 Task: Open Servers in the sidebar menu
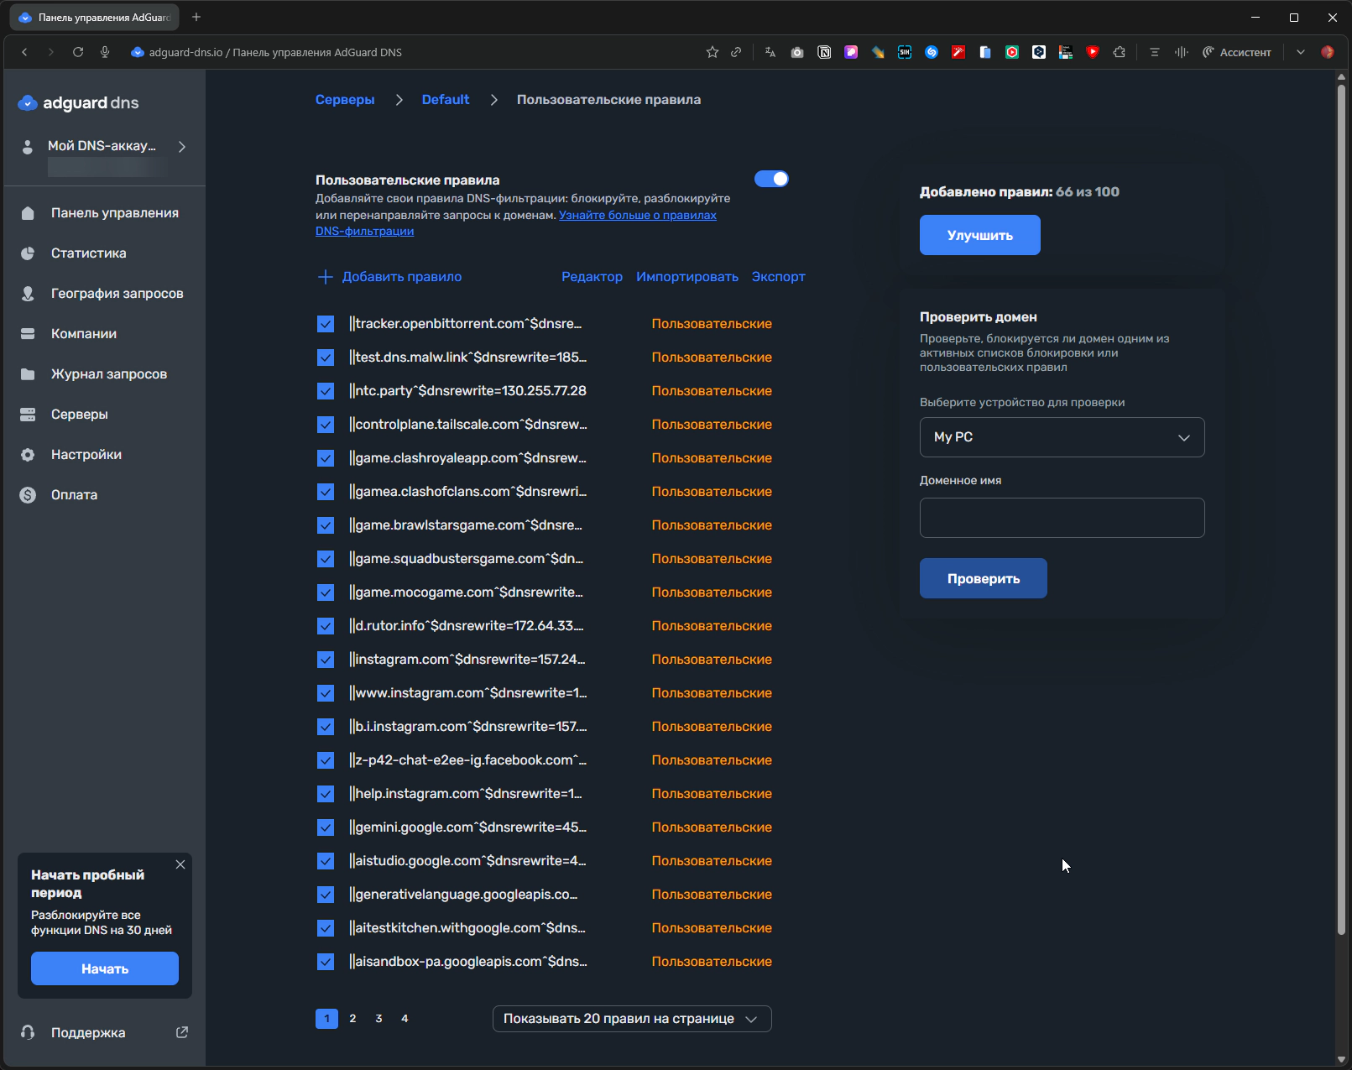(x=80, y=415)
